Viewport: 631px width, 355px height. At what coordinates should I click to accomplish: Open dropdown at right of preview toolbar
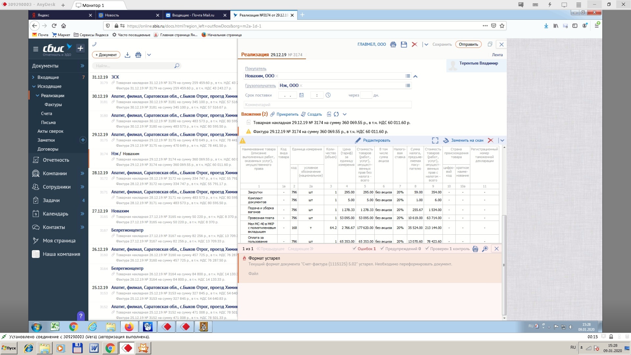[x=502, y=140]
